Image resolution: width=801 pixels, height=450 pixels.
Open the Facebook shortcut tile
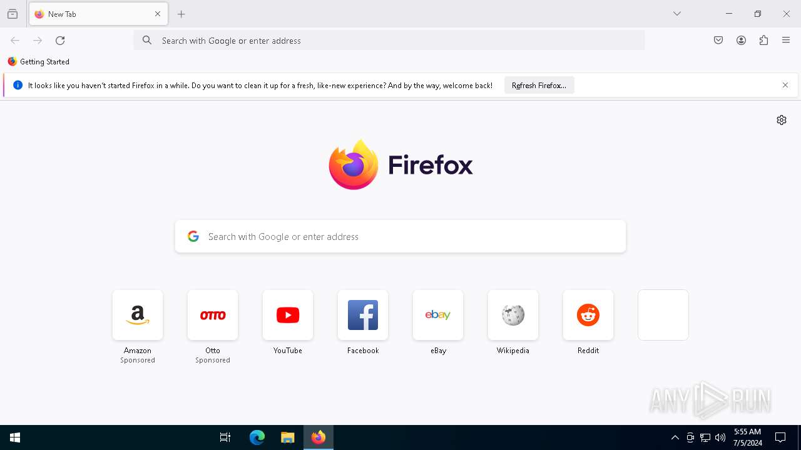[363, 316]
